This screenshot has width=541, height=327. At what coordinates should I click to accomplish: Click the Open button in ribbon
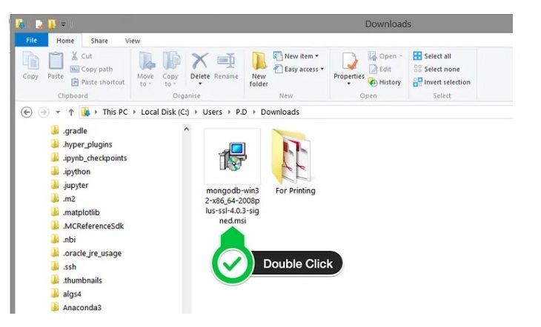[385, 55]
